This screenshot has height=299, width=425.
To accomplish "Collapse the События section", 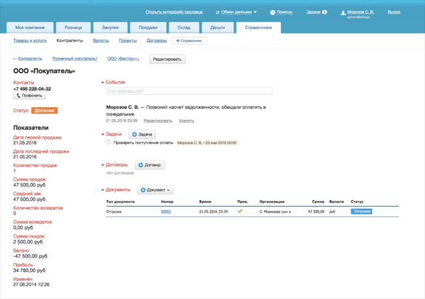I will click(x=103, y=82).
